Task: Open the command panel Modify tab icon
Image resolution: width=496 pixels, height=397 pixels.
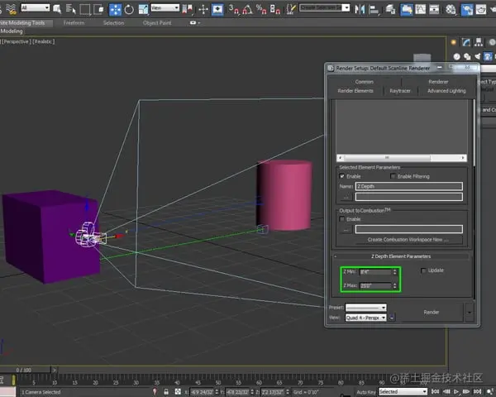Action: (x=465, y=42)
